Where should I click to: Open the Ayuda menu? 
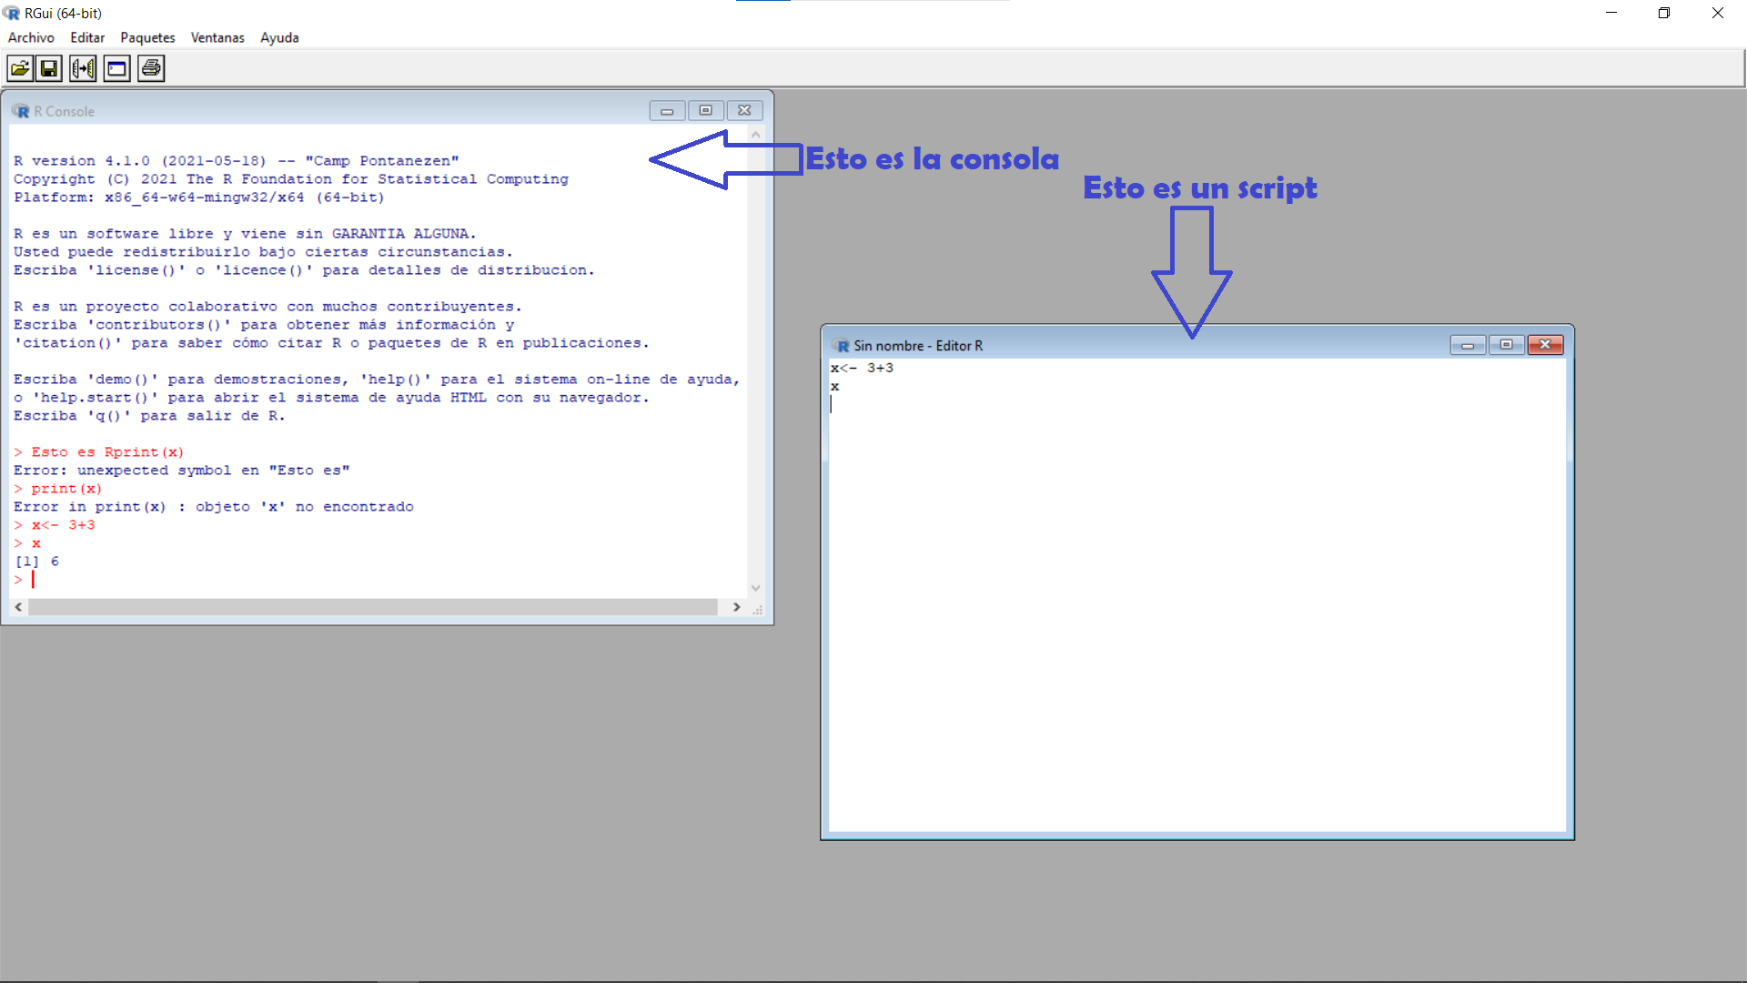click(x=279, y=37)
